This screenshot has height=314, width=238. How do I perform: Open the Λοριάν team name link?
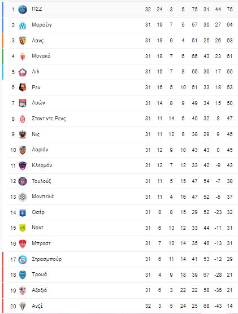[40, 150]
